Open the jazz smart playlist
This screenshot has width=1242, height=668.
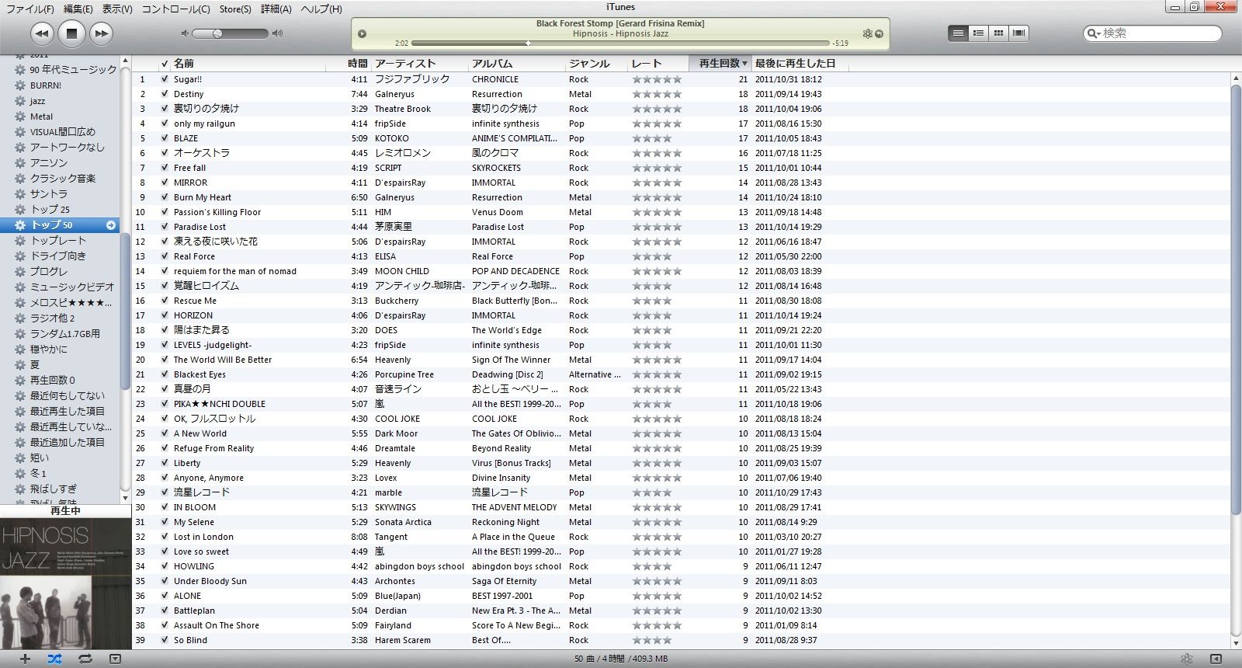(x=37, y=101)
